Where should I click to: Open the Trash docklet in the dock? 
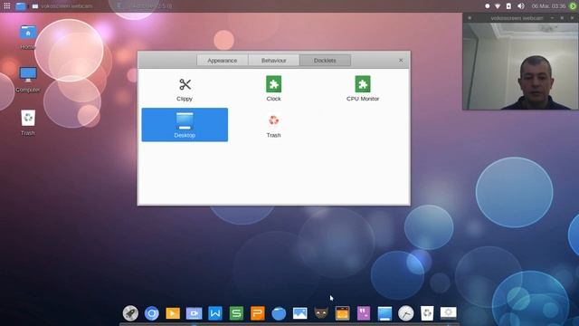click(x=427, y=313)
